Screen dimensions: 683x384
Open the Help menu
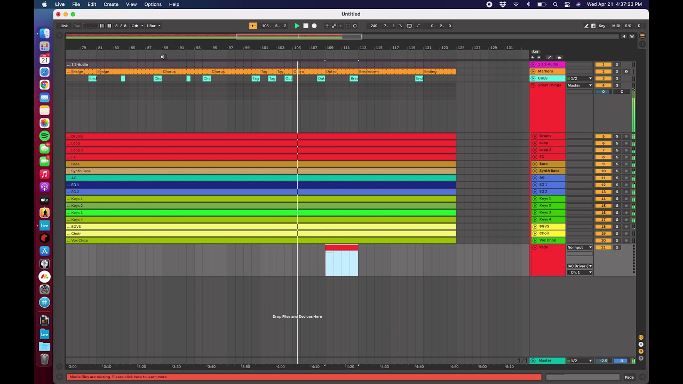click(174, 4)
